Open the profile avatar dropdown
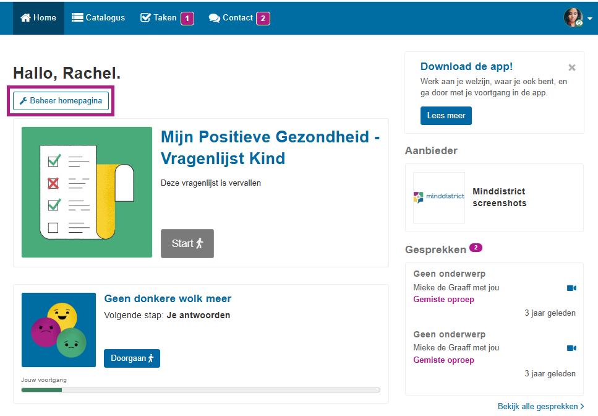This screenshot has height=416, width=598. pos(574,17)
